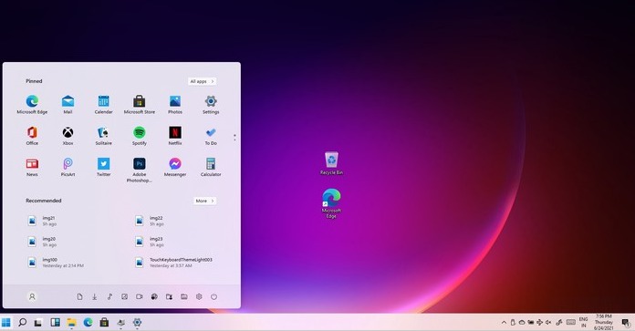Image resolution: width=635 pixels, height=331 pixels.
Task: Open the Settings gear in Start footer
Action: point(199,296)
